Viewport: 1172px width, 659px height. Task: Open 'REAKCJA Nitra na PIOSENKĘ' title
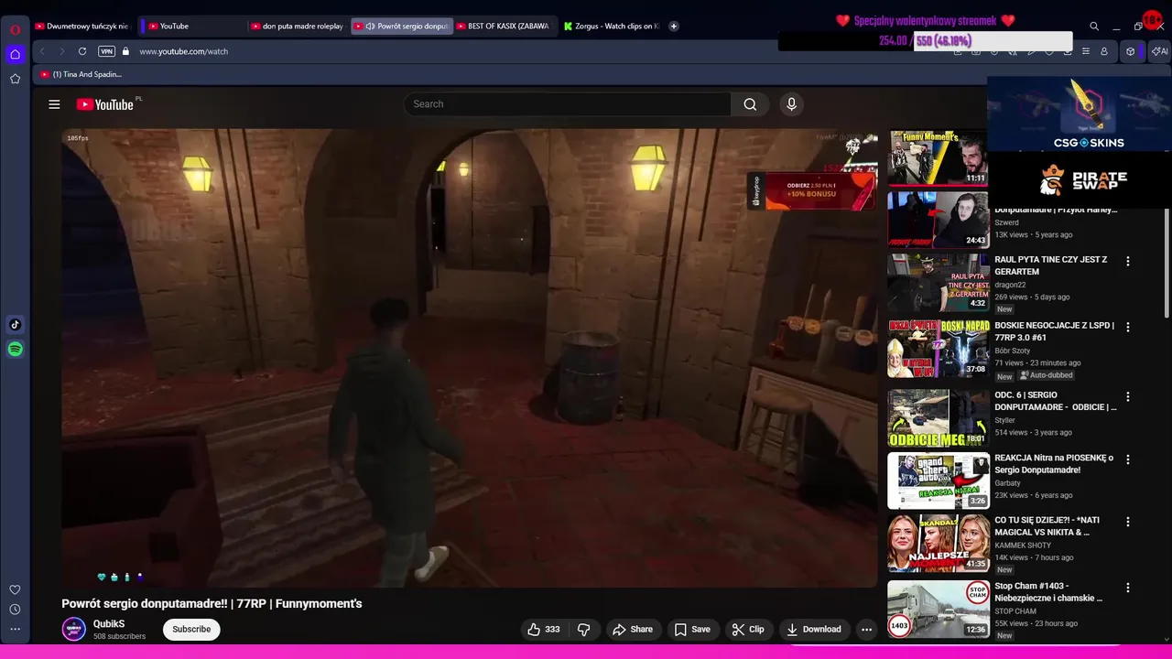[1054, 464]
